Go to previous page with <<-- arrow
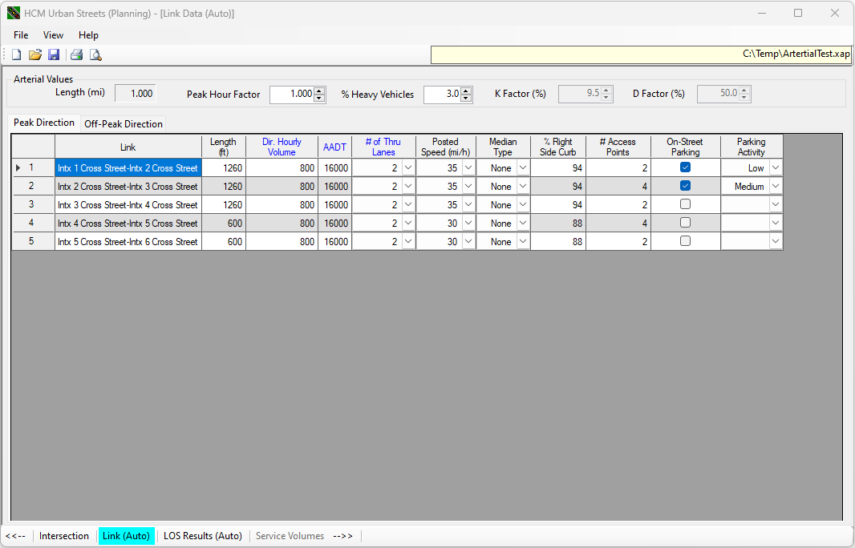855x548 pixels. click(15, 536)
